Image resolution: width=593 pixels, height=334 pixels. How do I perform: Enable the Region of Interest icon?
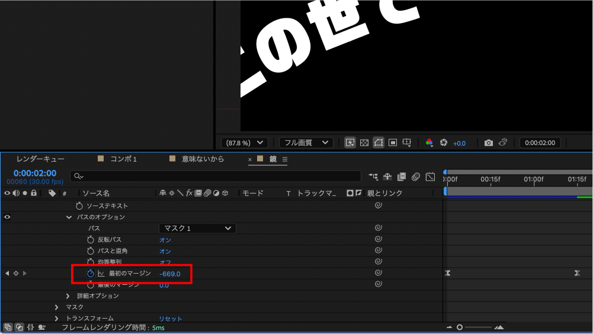tap(393, 143)
